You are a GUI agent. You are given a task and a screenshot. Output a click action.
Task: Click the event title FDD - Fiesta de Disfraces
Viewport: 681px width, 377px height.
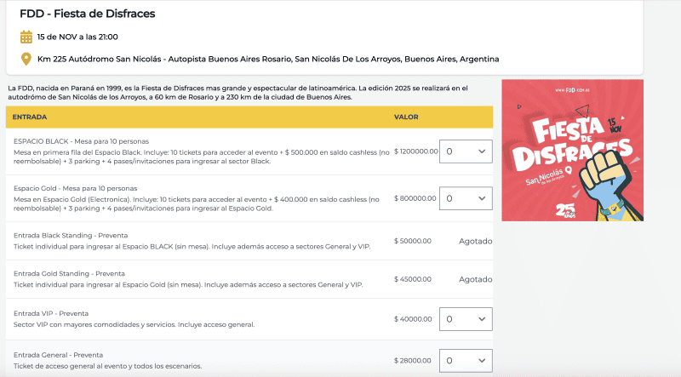tap(87, 14)
